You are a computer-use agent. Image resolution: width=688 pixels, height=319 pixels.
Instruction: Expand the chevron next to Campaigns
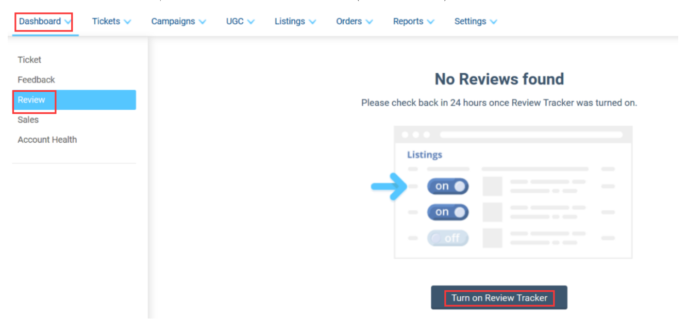pos(202,22)
